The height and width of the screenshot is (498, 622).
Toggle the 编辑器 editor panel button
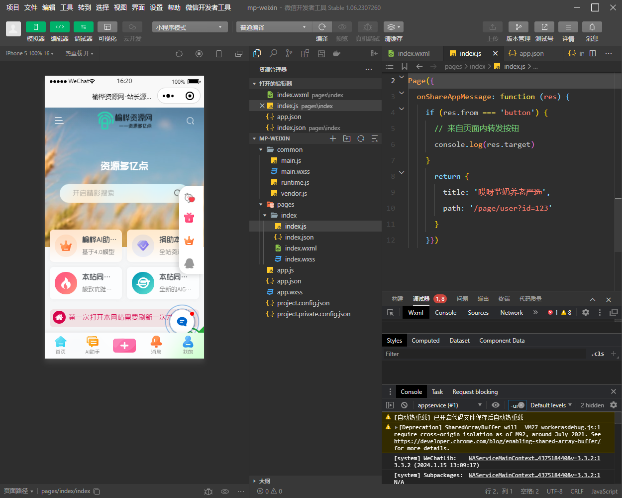[x=60, y=27]
